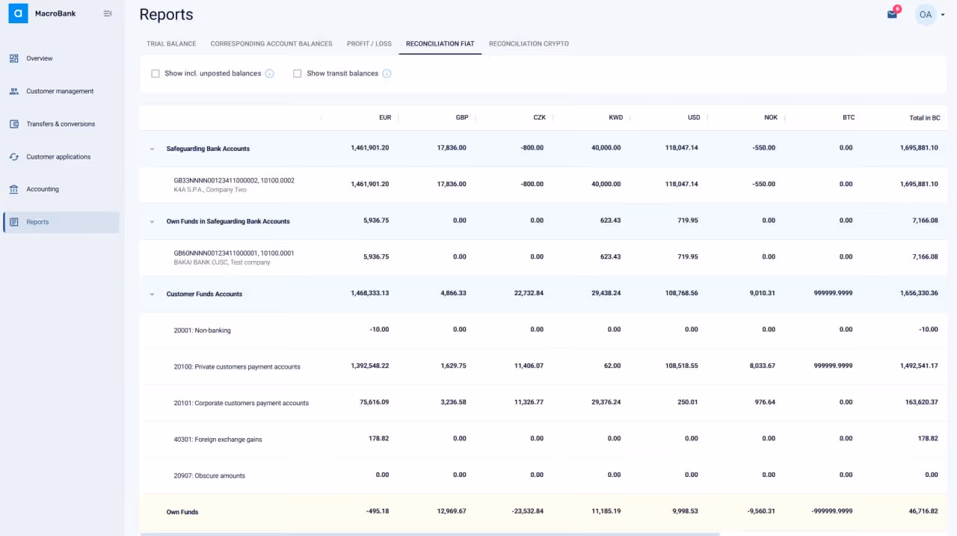Switch to Corresponding Account Balances tab
Screen dimensions: 957x536
[x=271, y=43]
